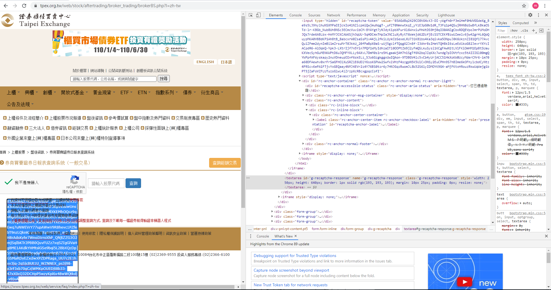This screenshot has width=551, height=290.
Task: Click the rgb(193,193,193) border color swatch
Action: coord(509,54)
